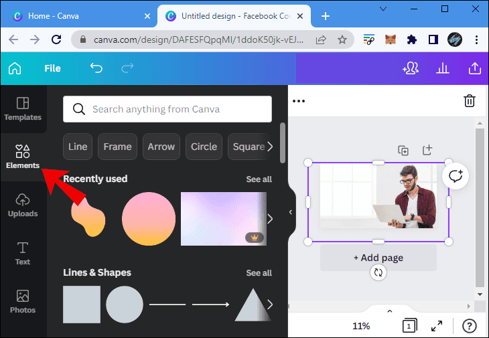
Task: Show more Lines & Shapes chevron
Action: click(270, 305)
